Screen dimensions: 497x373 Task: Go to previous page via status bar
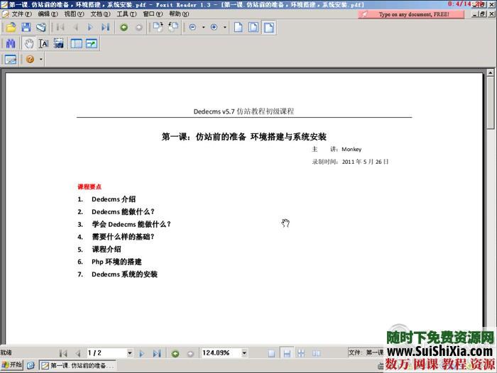[78, 353]
